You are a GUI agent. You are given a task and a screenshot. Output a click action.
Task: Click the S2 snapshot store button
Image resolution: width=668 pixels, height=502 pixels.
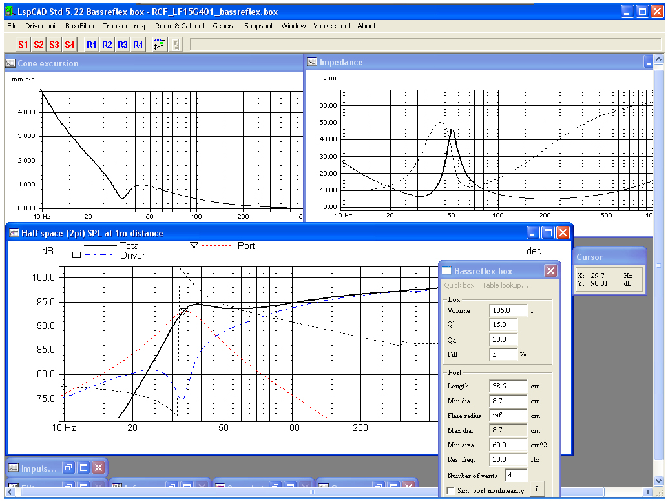(x=38, y=45)
